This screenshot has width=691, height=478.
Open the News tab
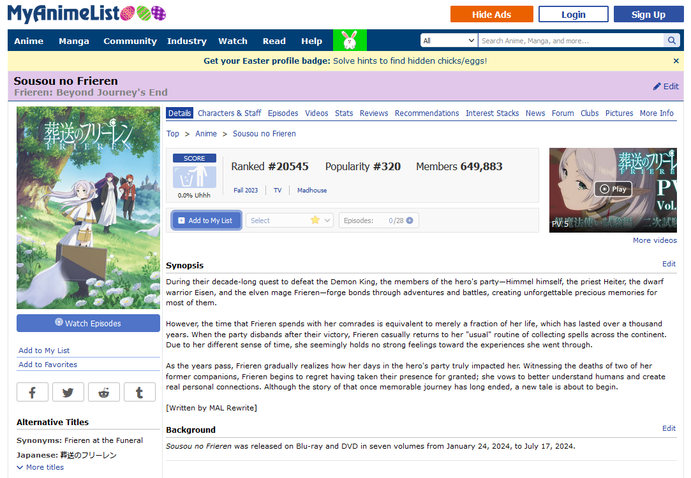tap(535, 113)
